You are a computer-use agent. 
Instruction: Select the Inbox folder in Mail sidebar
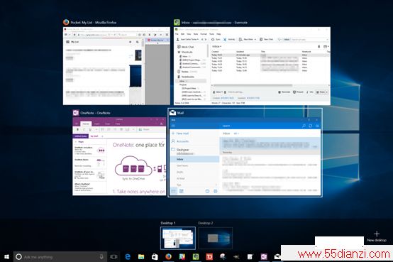194,159
